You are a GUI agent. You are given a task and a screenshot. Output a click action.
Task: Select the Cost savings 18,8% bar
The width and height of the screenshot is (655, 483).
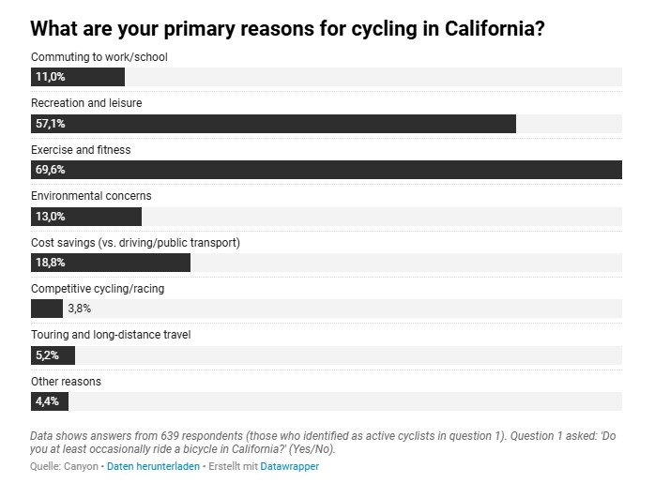(x=111, y=263)
